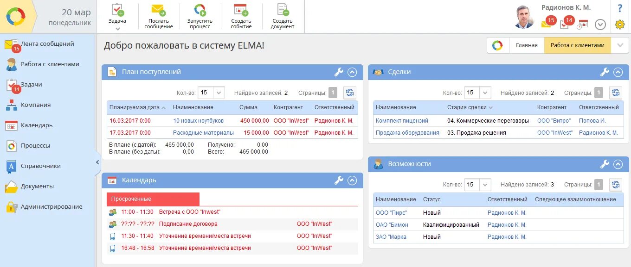Open Попова И. responsible link

592,121
